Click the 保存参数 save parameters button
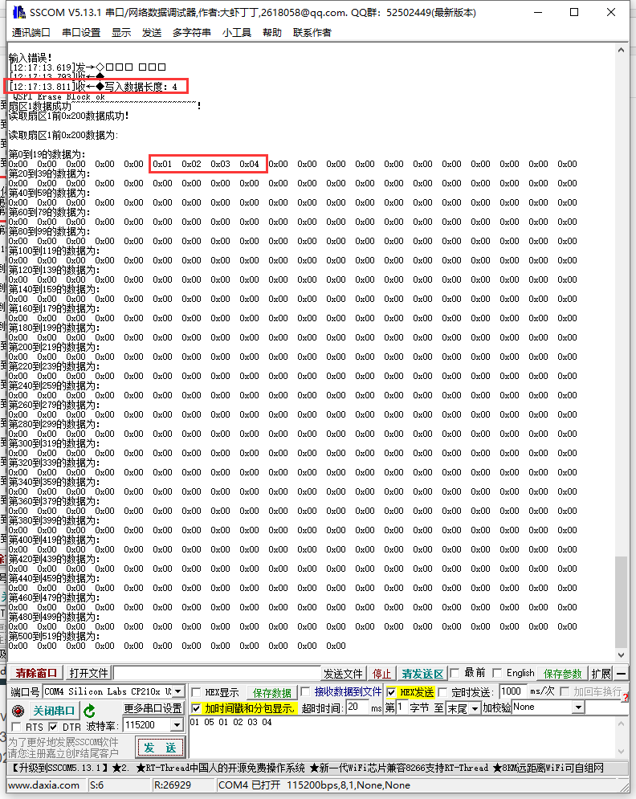636x799 pixels. (x=563, y=674)
